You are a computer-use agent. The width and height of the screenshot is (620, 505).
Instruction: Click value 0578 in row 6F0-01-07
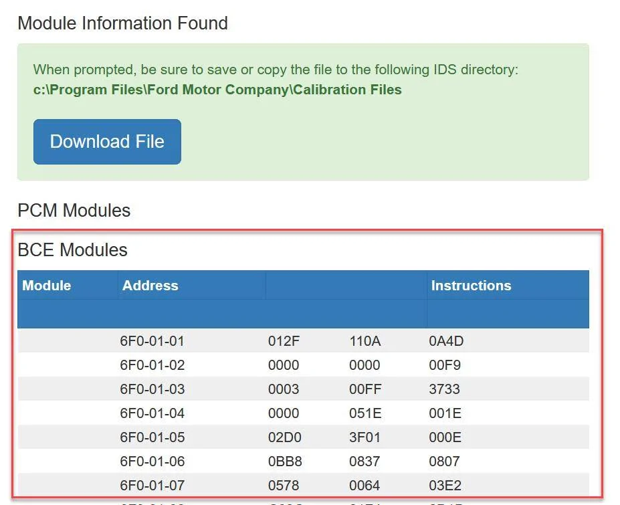coord(284,486)
